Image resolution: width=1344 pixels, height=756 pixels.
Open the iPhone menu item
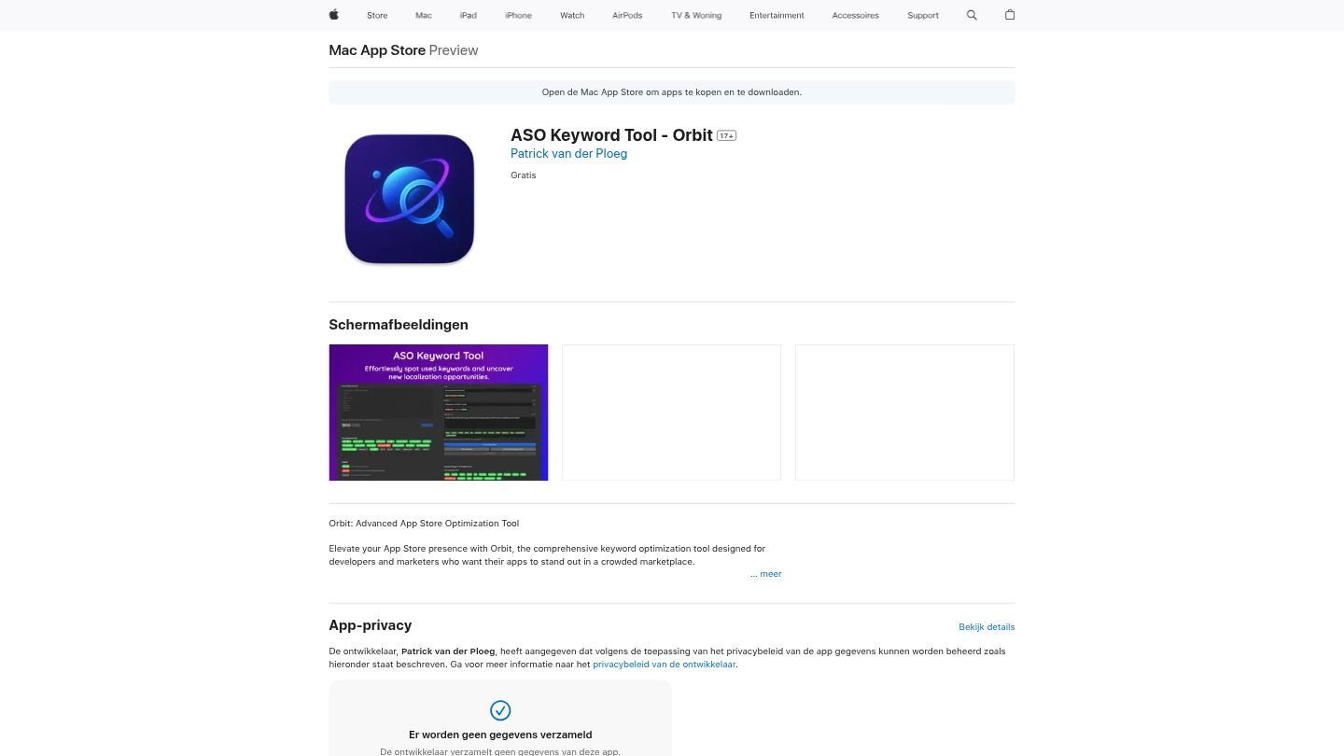518,15
